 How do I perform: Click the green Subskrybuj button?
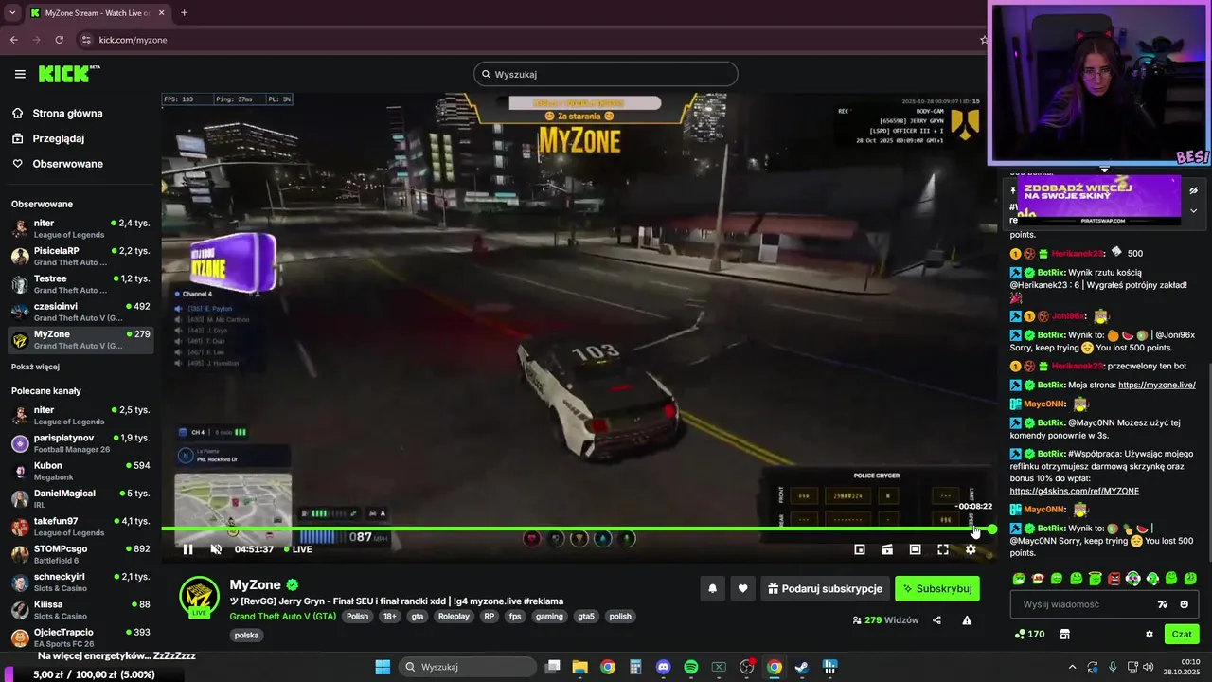pyautogui.click(x=937, y=589)
